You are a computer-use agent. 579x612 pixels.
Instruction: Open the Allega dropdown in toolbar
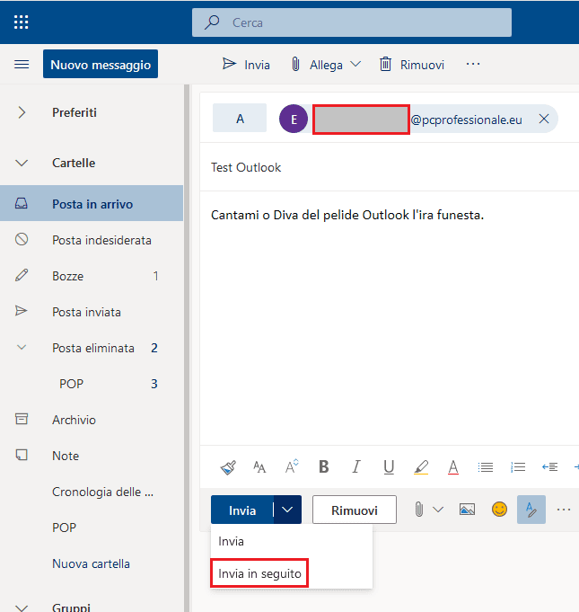[355, 65]
